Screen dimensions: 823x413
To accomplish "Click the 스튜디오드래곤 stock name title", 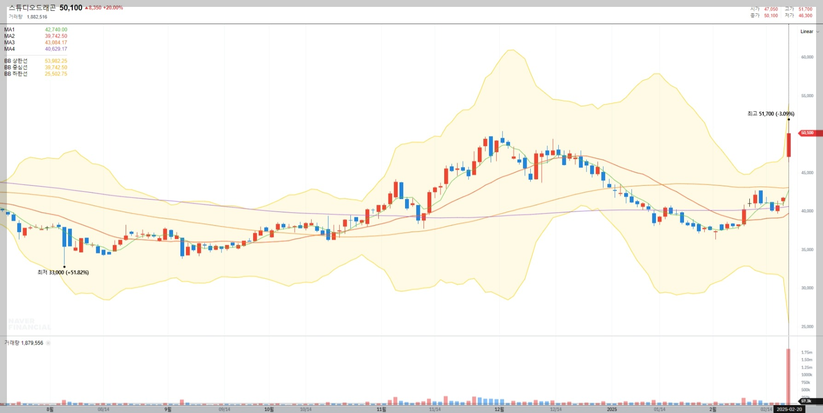I will [x=32, y=8].
